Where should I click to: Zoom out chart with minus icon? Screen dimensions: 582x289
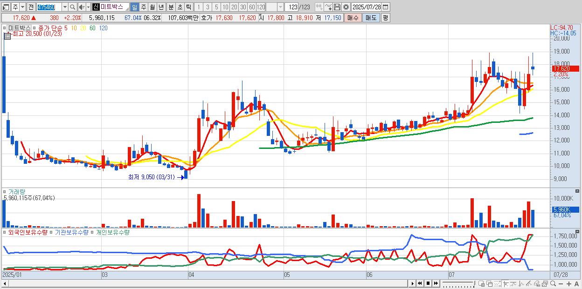click(x=561, y=284)
